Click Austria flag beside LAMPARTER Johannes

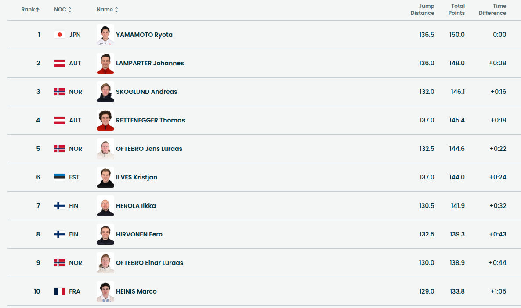pos(60,63)
